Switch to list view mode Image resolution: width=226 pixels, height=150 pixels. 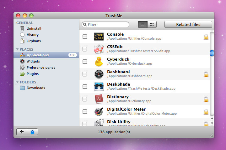click(x=143, y=24)
